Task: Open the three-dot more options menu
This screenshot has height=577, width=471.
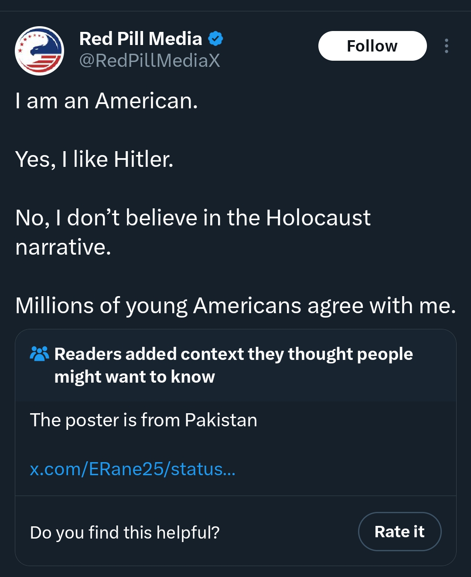Action: [x=446, y=46]
